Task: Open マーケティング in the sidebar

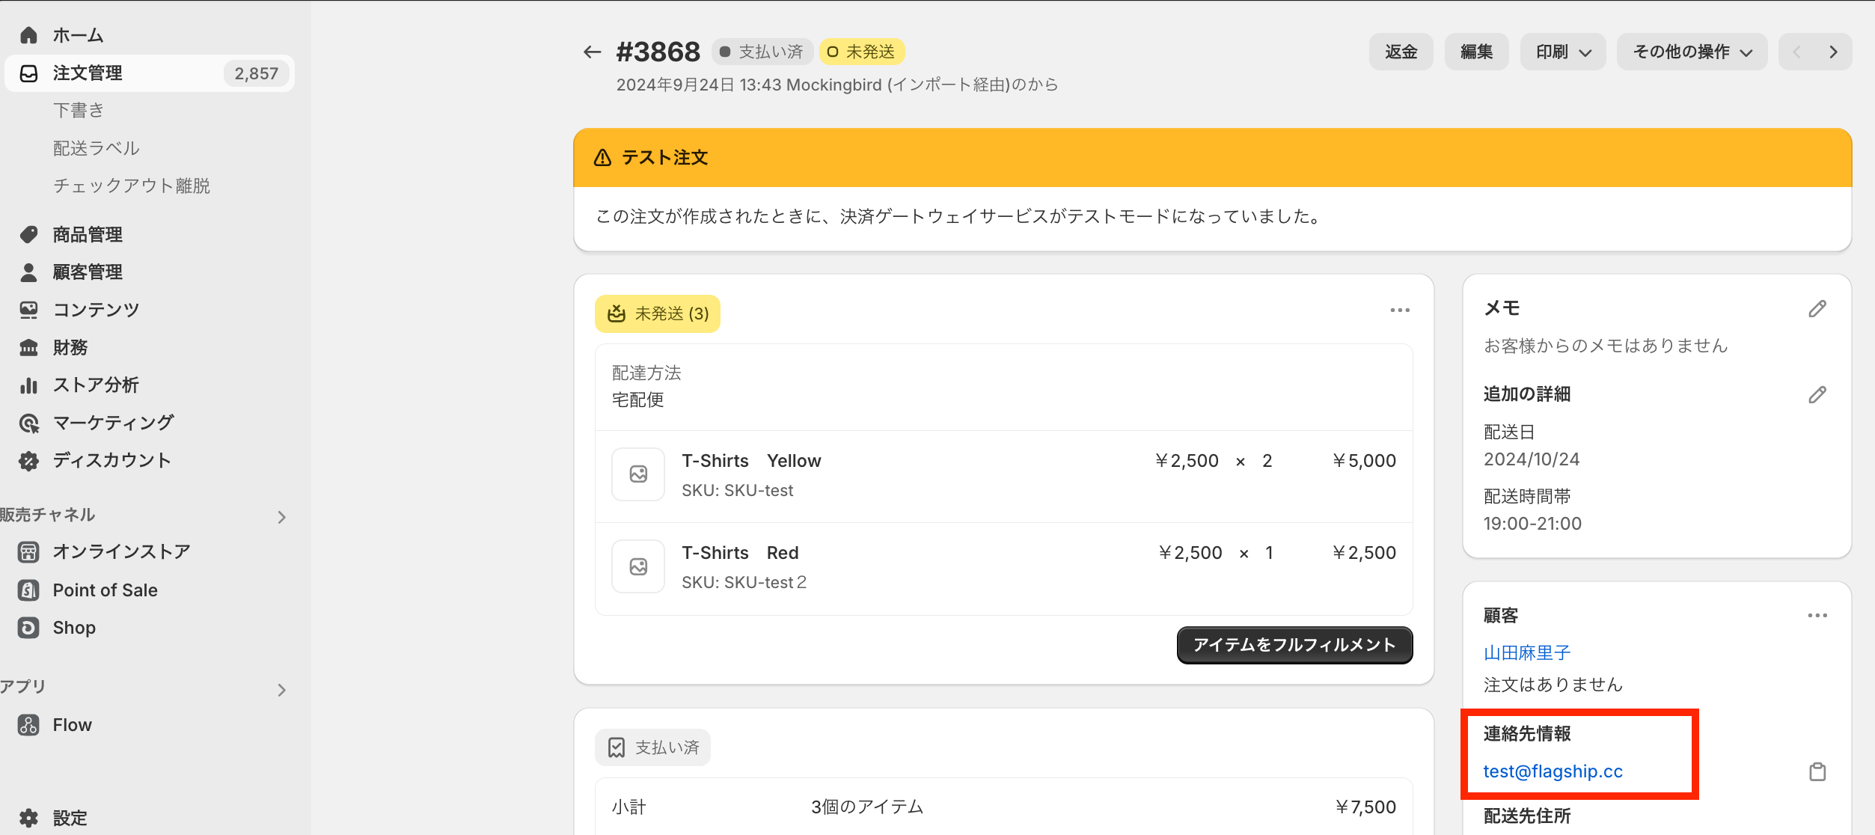Action: [x=114, y=423]
